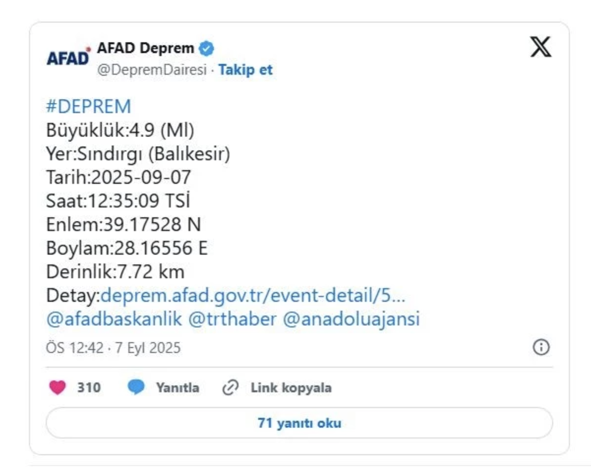Viewport: 591px width, 467px height.
Task: Click the @DepremDairesi handle
Action: [x=151, y=70]
